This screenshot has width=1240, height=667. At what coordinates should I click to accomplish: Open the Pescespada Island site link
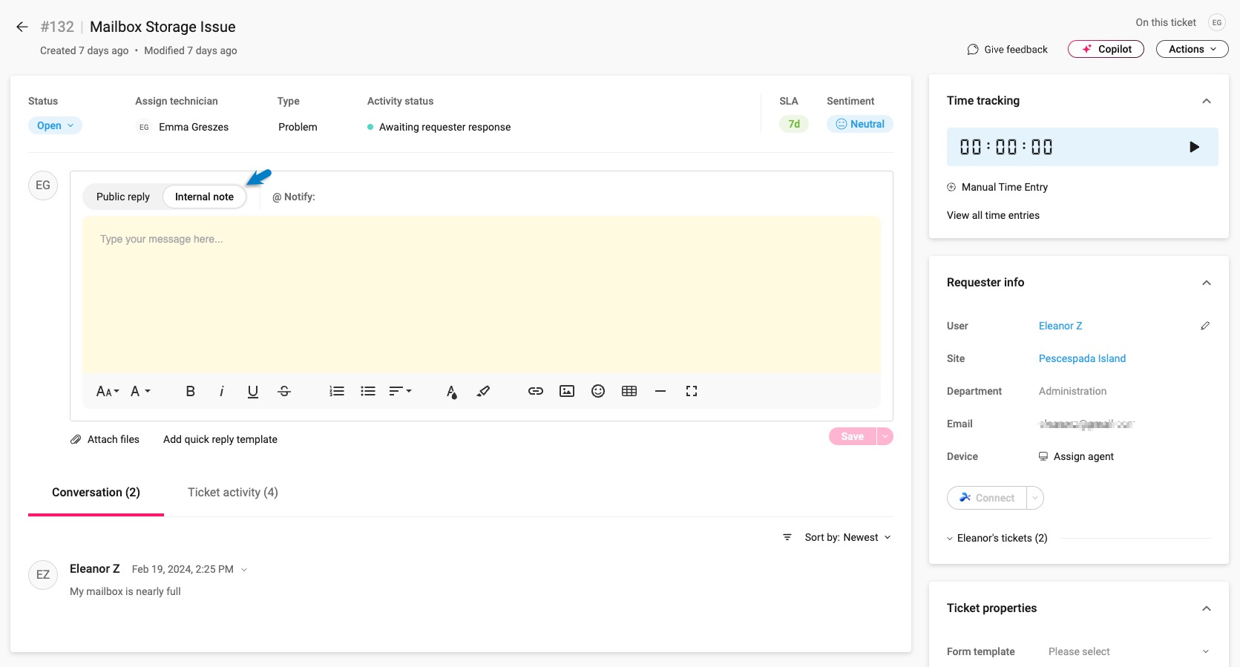tap(1081, 358)
